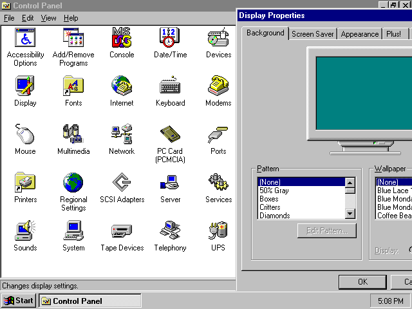Image resolution: width=412 pixels, height=309 pixels.
Task: Select the PC Card (PCMCIA) icon
Action: point(170,134)
